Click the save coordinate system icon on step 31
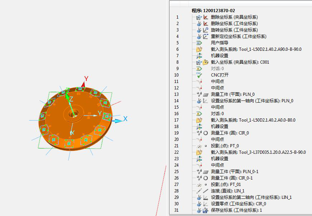The image size is (312, 216). click(205, 211)
